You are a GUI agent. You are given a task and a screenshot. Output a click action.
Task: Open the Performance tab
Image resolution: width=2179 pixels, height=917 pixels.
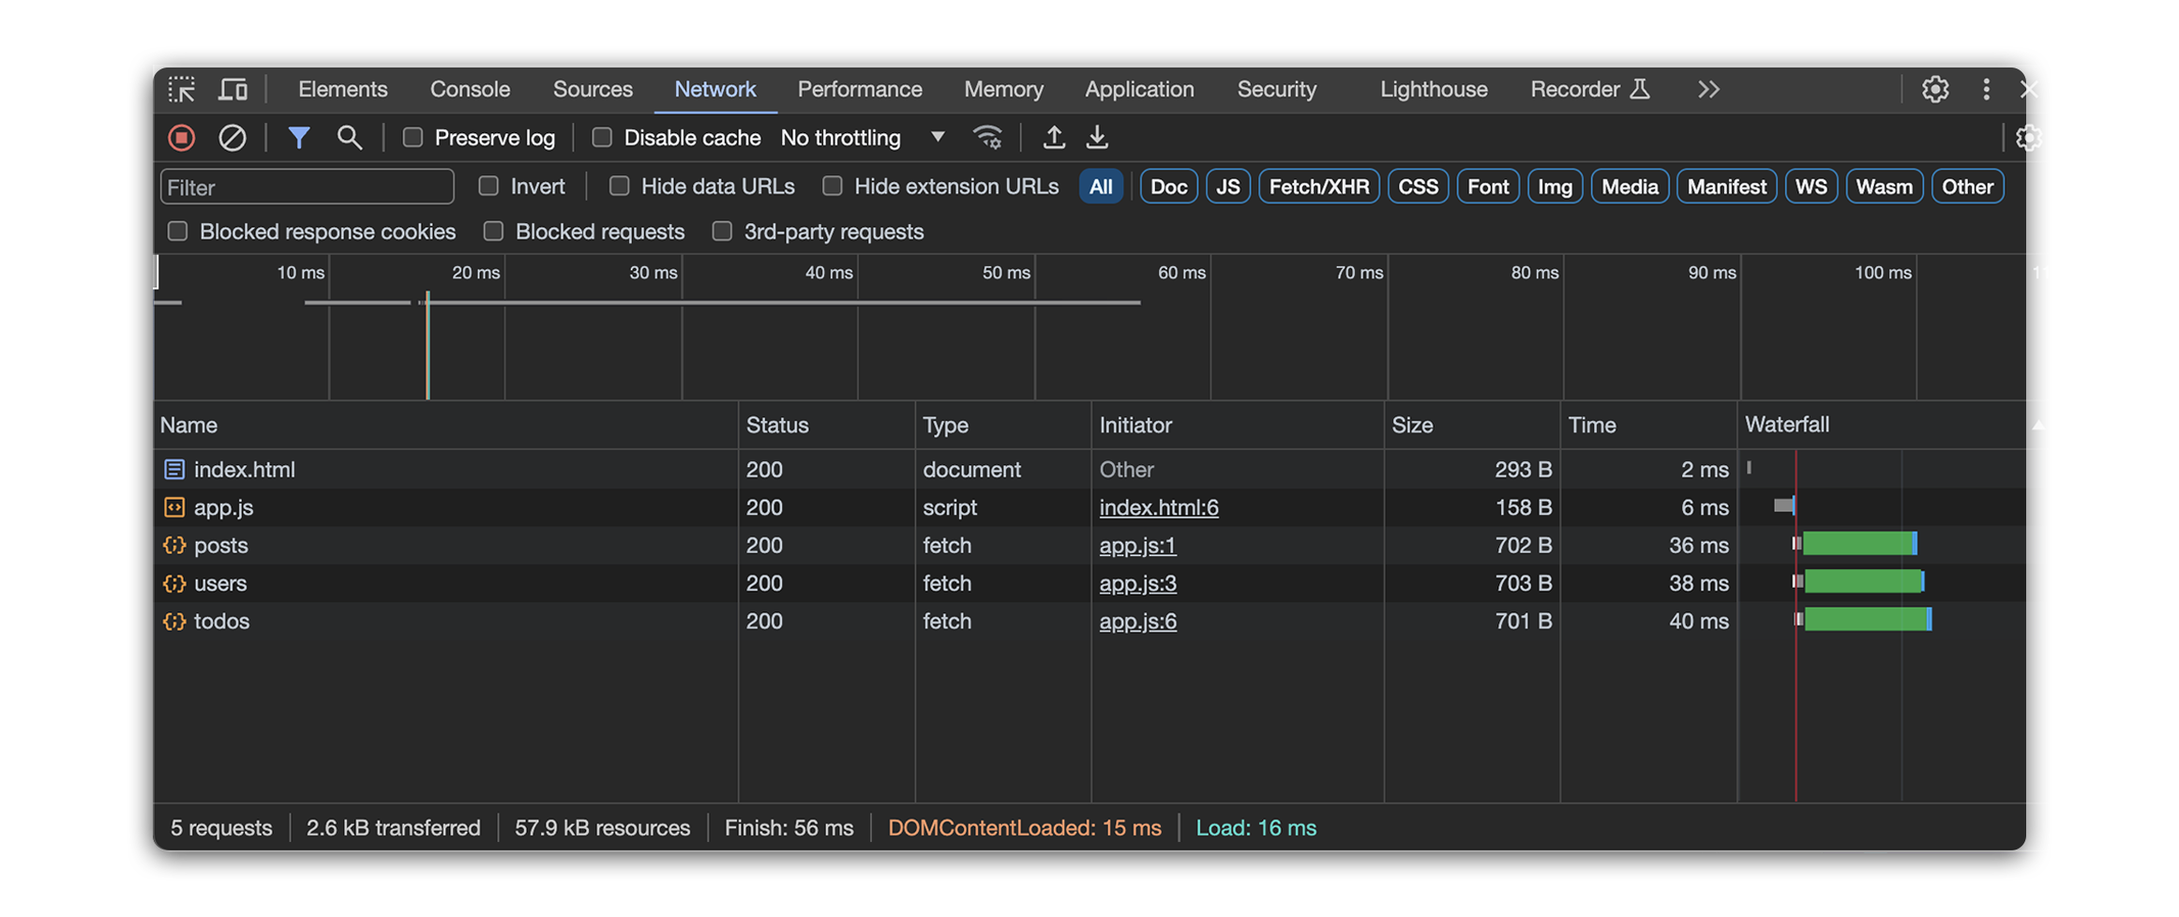tap(859, 89)
